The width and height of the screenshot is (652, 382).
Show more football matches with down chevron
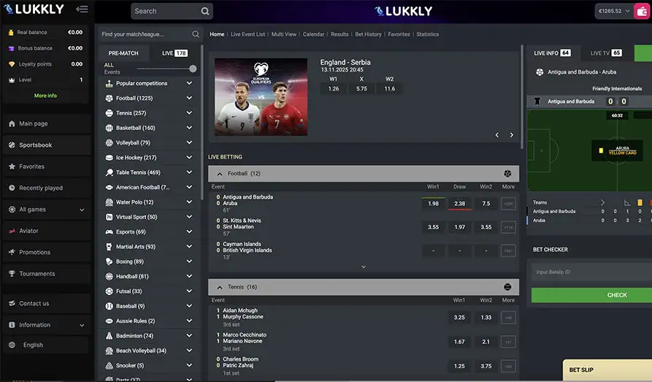[x=364, y=267]
